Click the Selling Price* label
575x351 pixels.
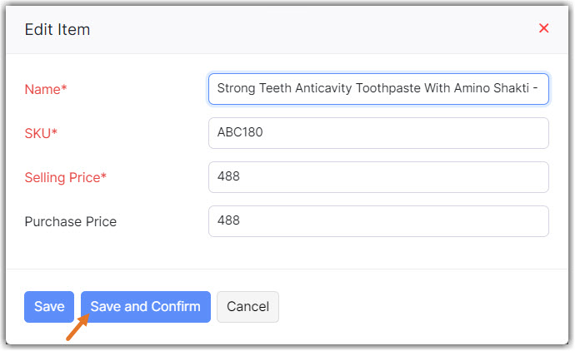66,177
